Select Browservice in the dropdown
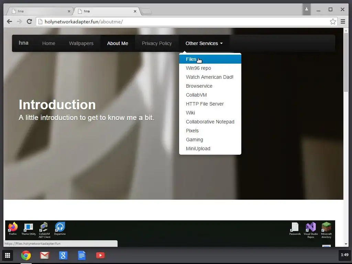 pyautogui.click(x=210, y=86)
